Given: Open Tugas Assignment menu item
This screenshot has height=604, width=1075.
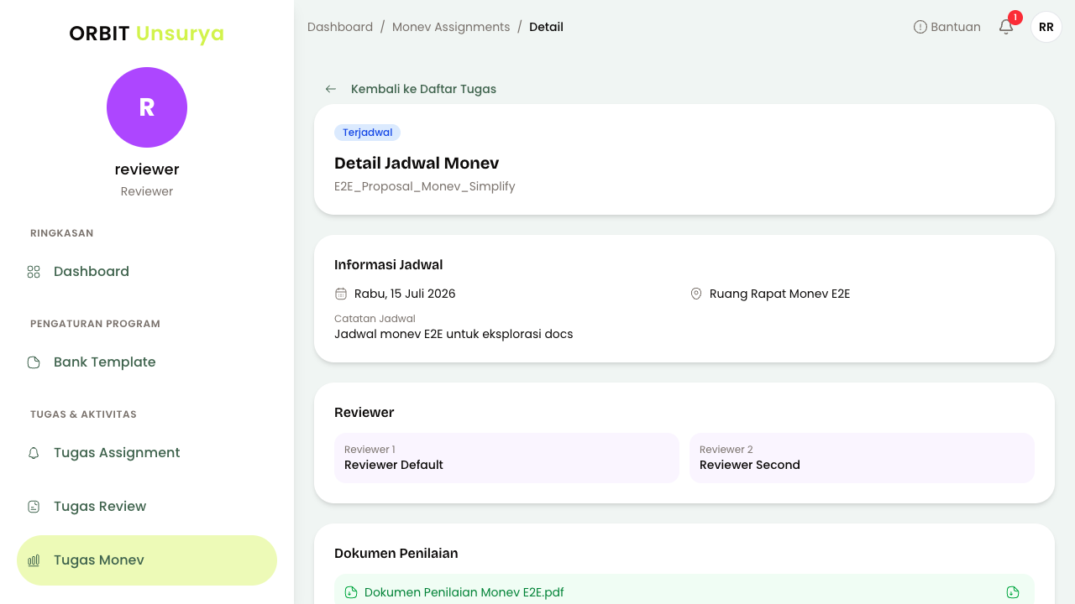Looking at the screenshot, I should click(x=147, y=453).
